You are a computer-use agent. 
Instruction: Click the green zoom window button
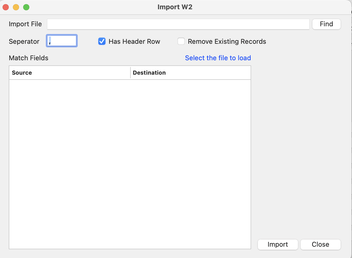[x=26, y=7]
